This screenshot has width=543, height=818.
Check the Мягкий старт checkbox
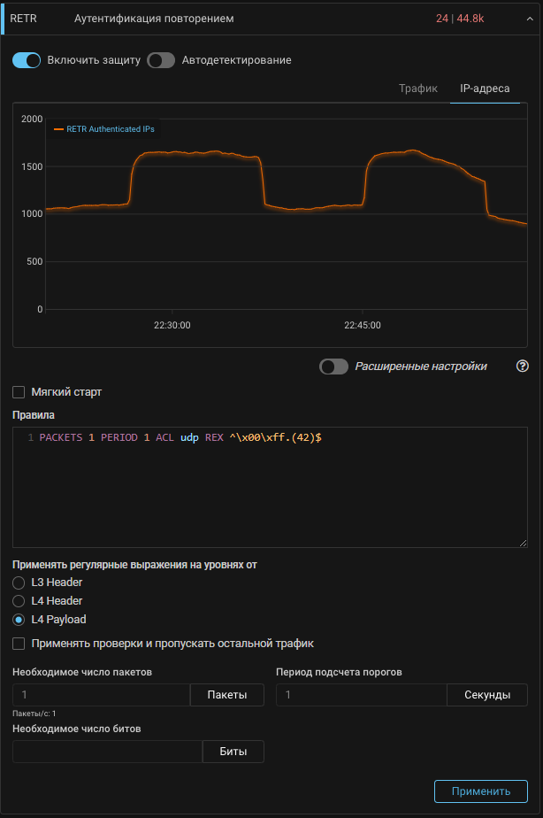pyautogui.click(x=19, y=392)
